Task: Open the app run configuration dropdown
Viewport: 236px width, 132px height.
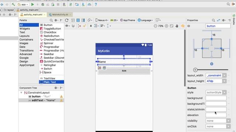Action: (23, 4)
